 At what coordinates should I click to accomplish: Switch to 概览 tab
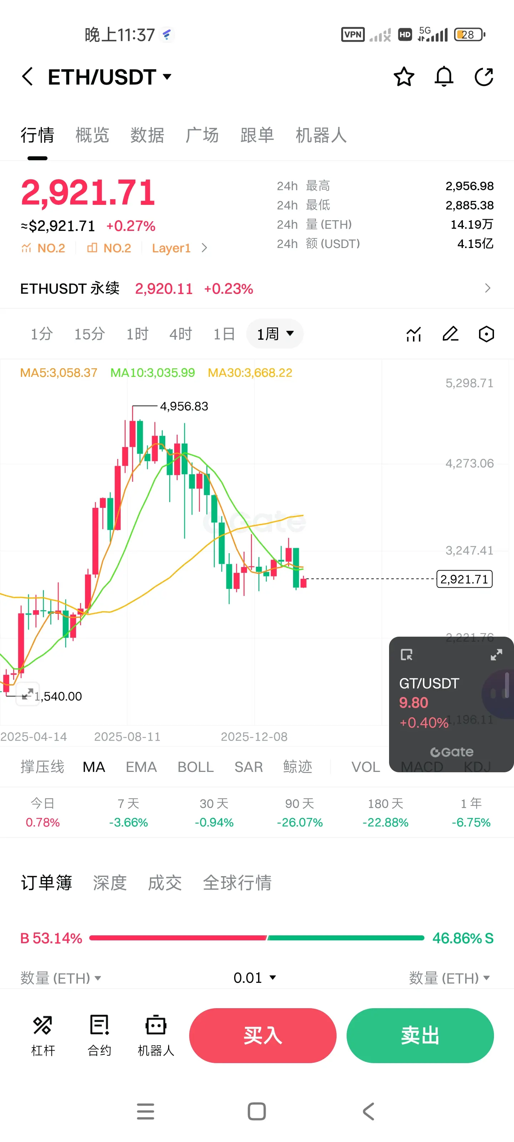[x=92, y=135]
